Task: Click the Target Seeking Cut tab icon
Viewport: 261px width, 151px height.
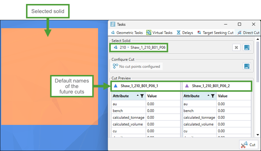Action: point(199,33)
